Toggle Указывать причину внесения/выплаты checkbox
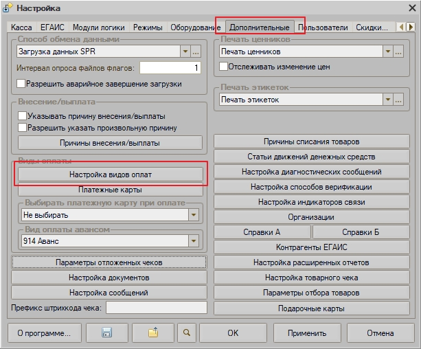Screen dimensions: 421x349 tap(23, 116)
